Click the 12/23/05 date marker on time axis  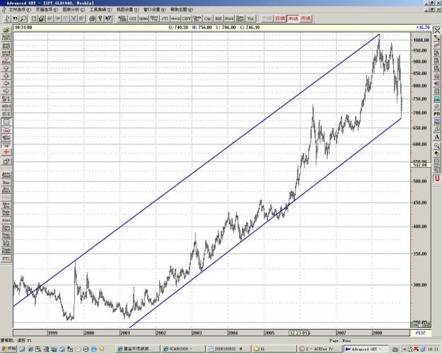tap(299, 333)
